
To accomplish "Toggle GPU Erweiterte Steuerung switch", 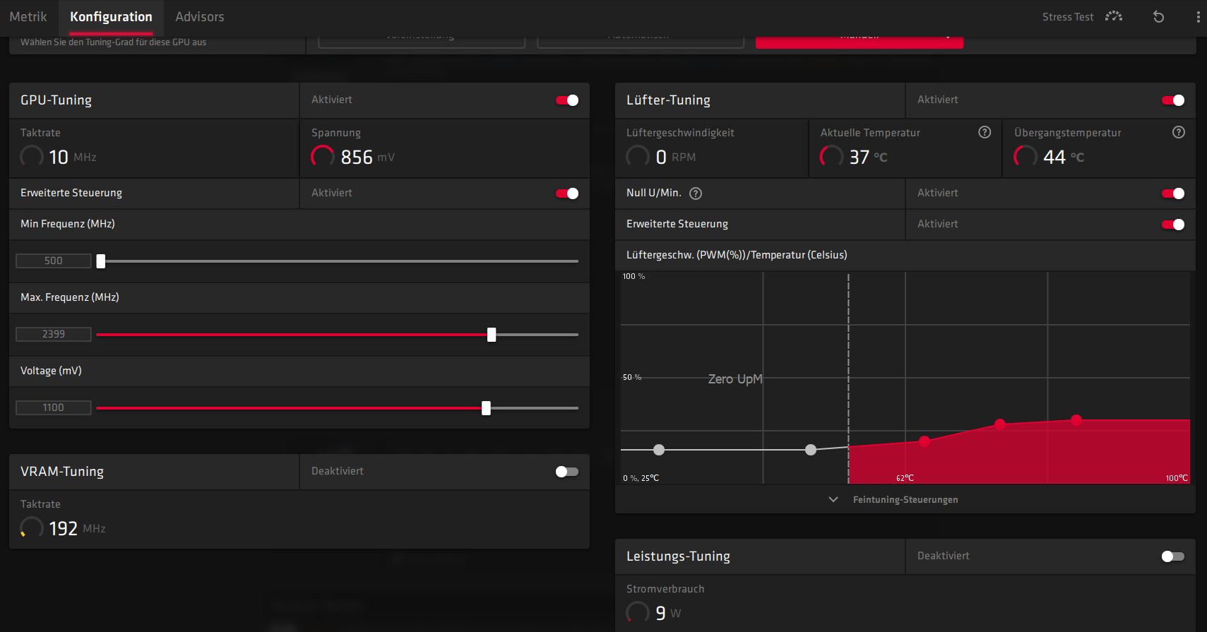I will [x=567, y=193].
